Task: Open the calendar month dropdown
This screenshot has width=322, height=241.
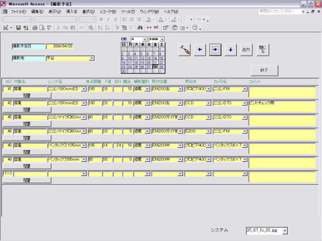Action: [145, 39]
